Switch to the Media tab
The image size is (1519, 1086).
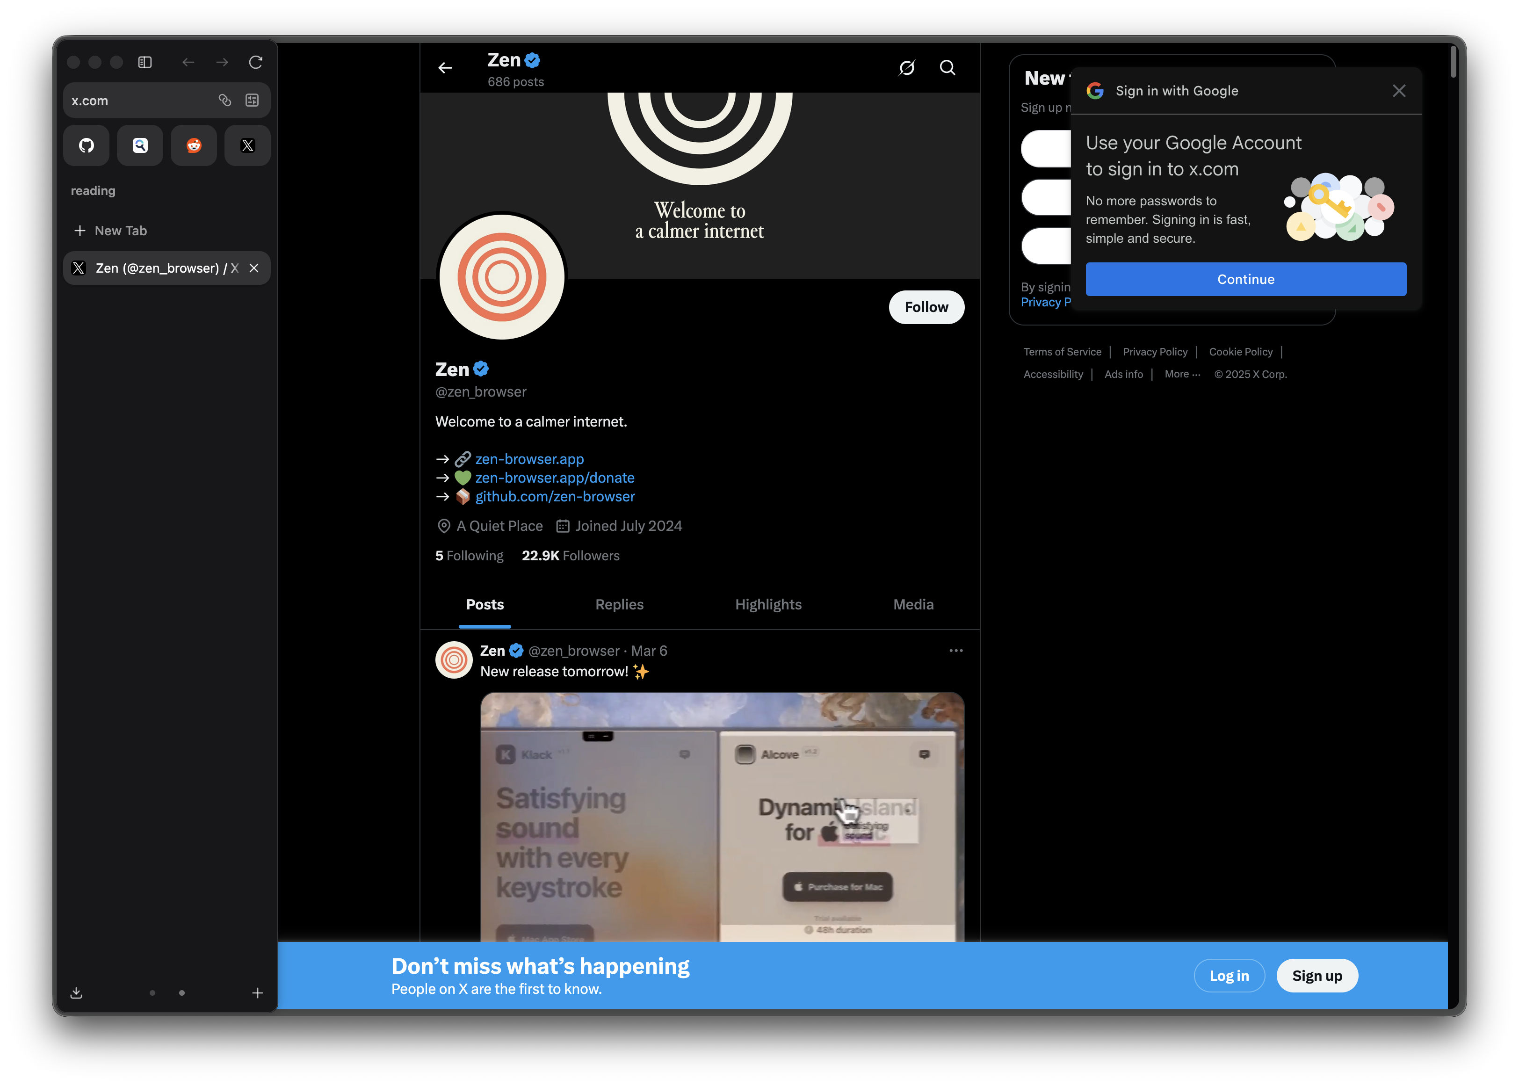913,605
